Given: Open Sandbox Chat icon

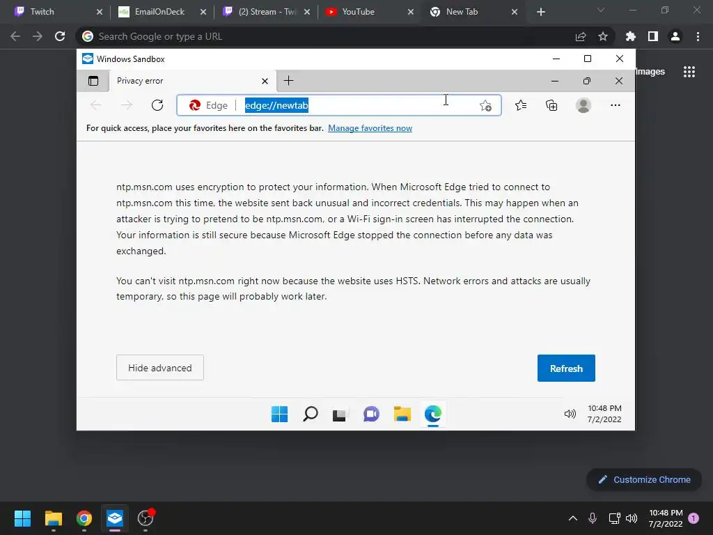Looking at the screenshot, I should point(371,414).
